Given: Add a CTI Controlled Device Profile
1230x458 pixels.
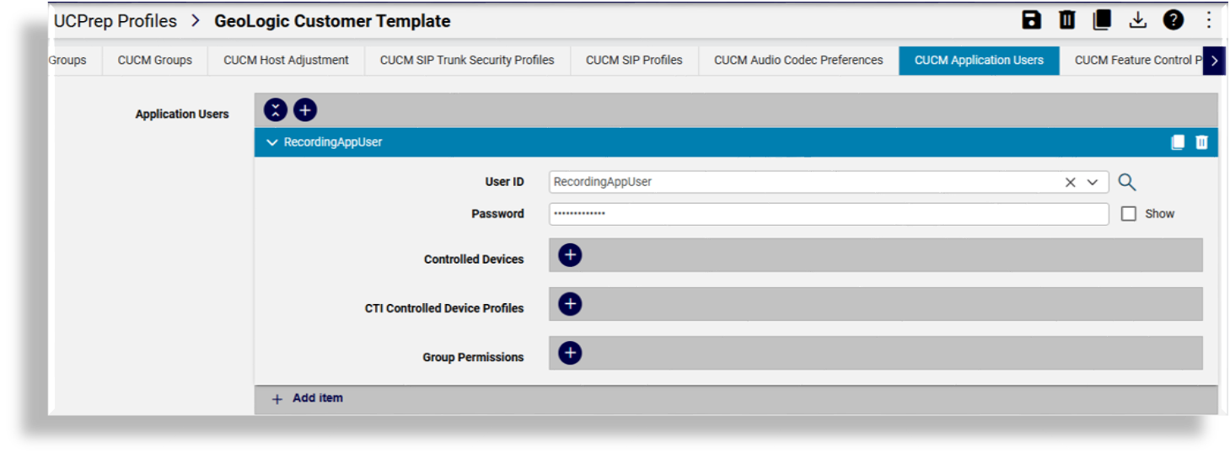Looking at the screenshot, I should (570, 304).
